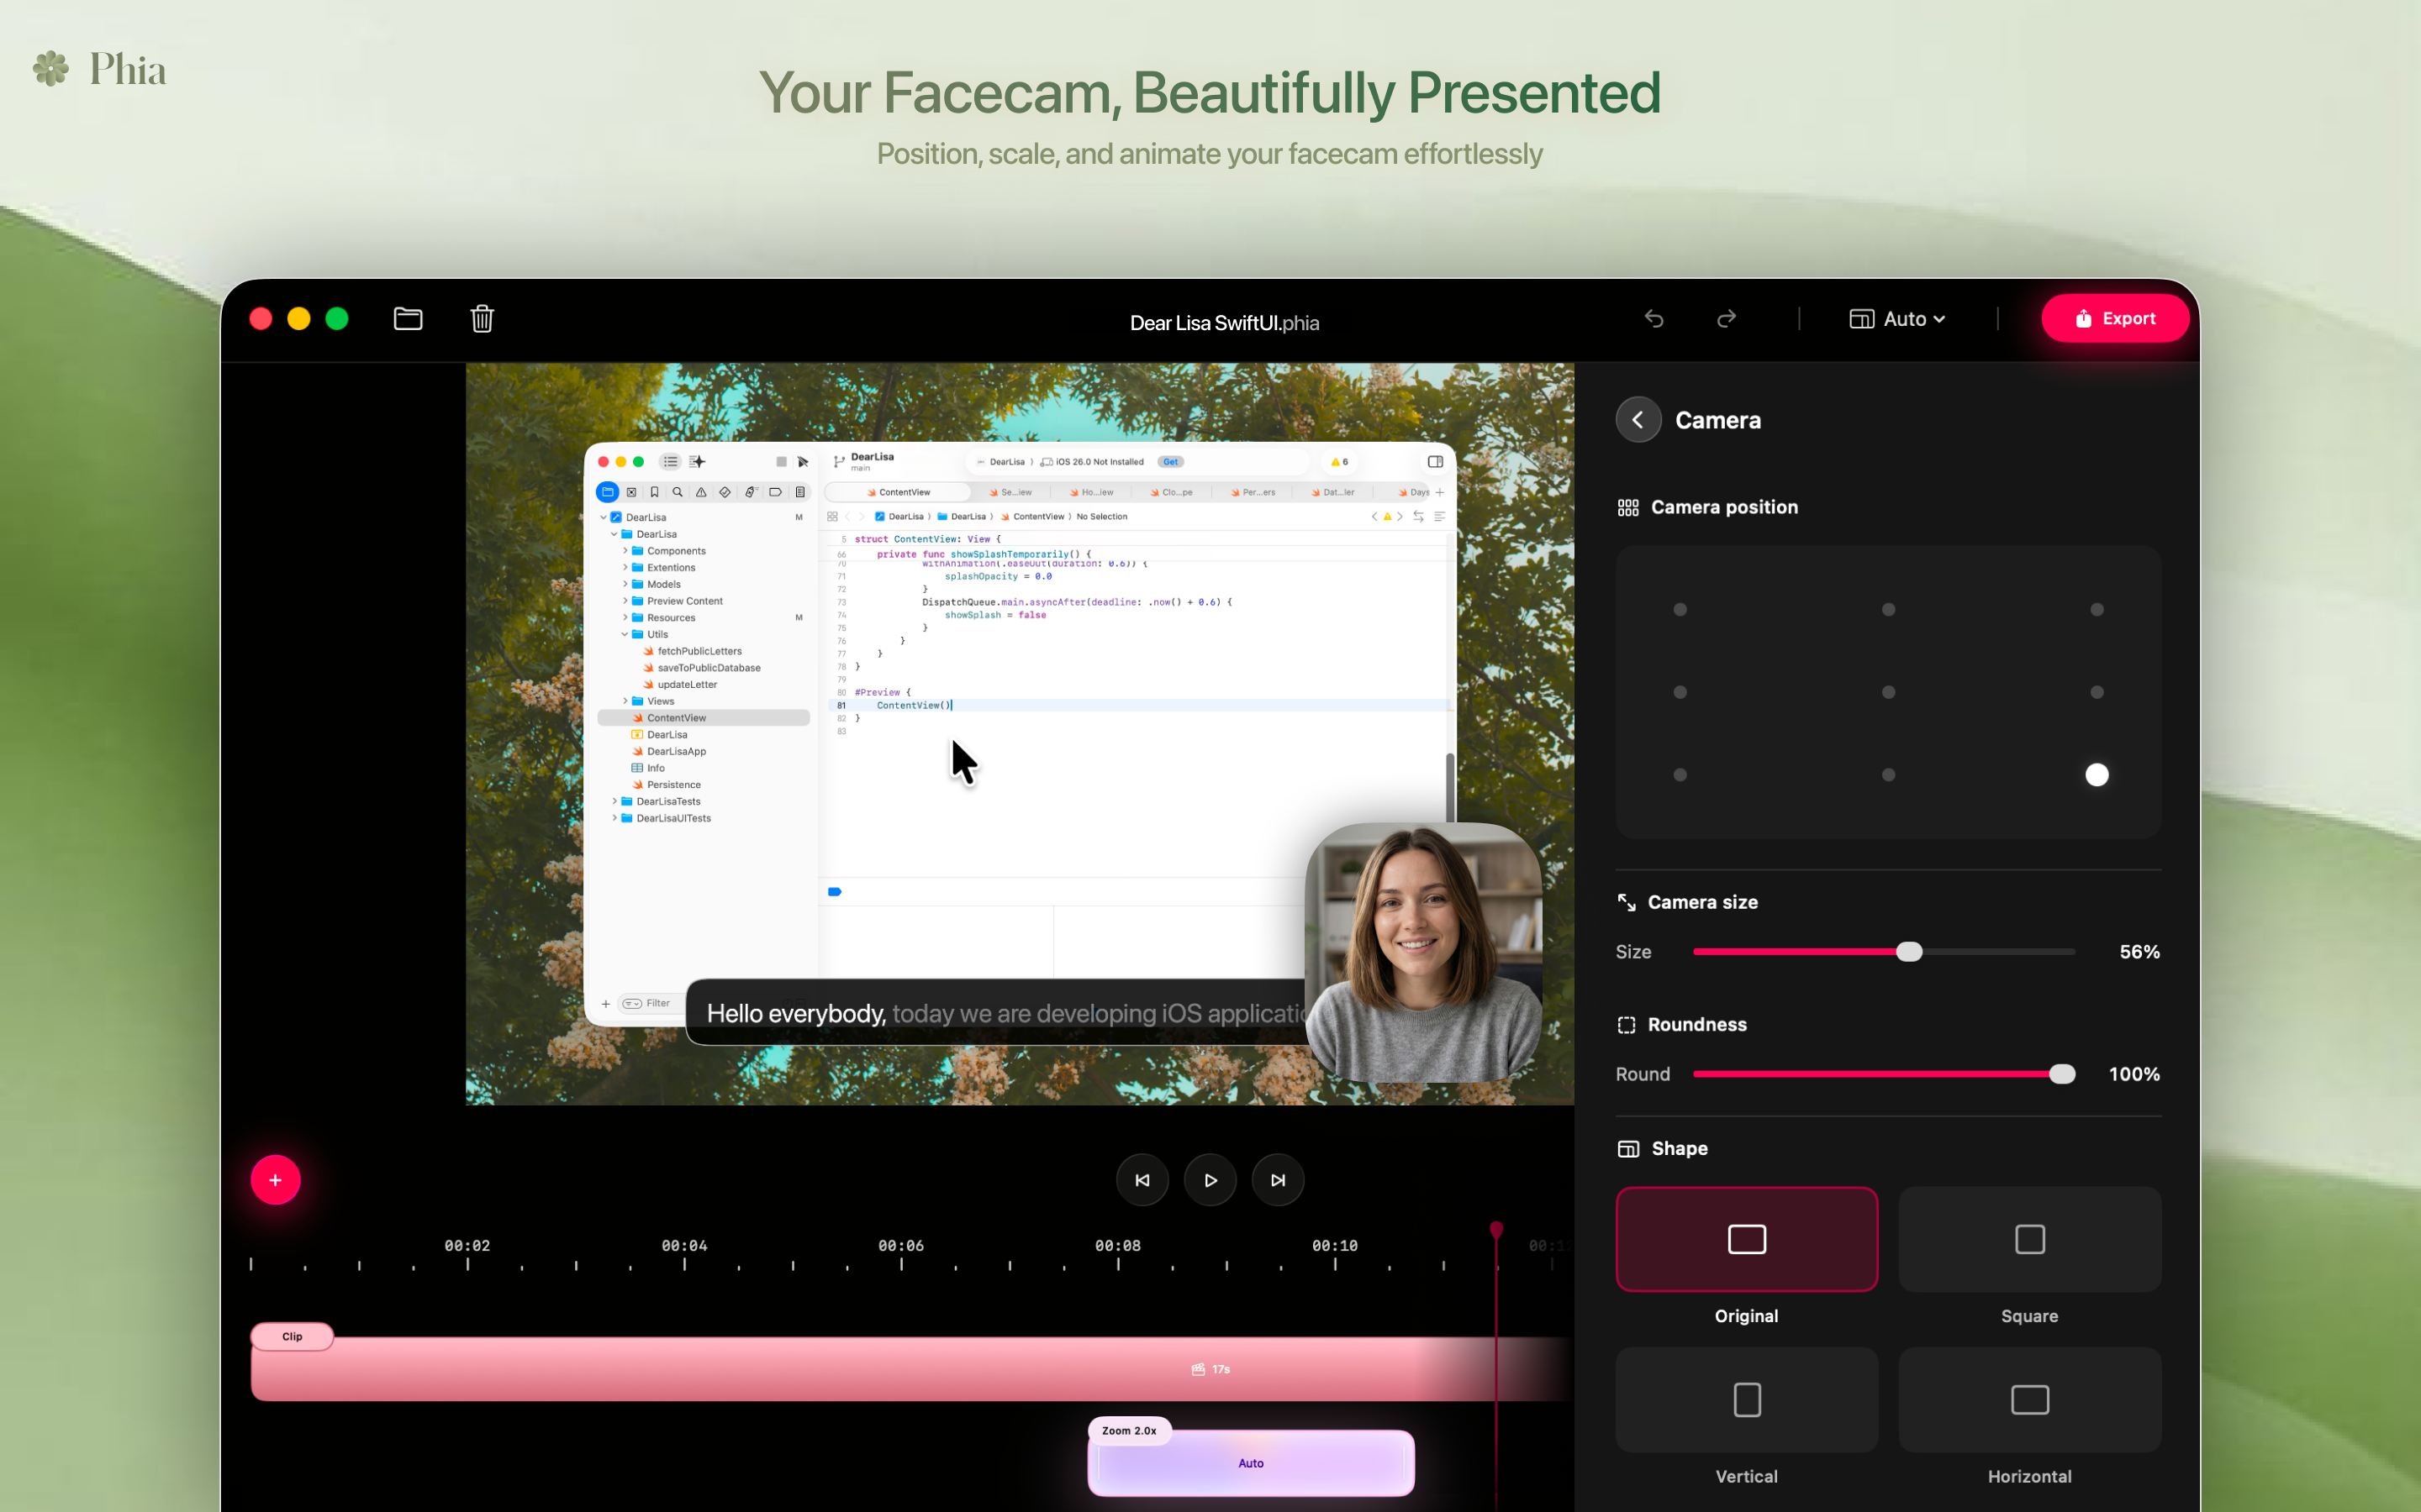The width and height of the screenshot is (2421, 1512).
Task: Select the Square camera shape
Action: tap(2028, 1240)
